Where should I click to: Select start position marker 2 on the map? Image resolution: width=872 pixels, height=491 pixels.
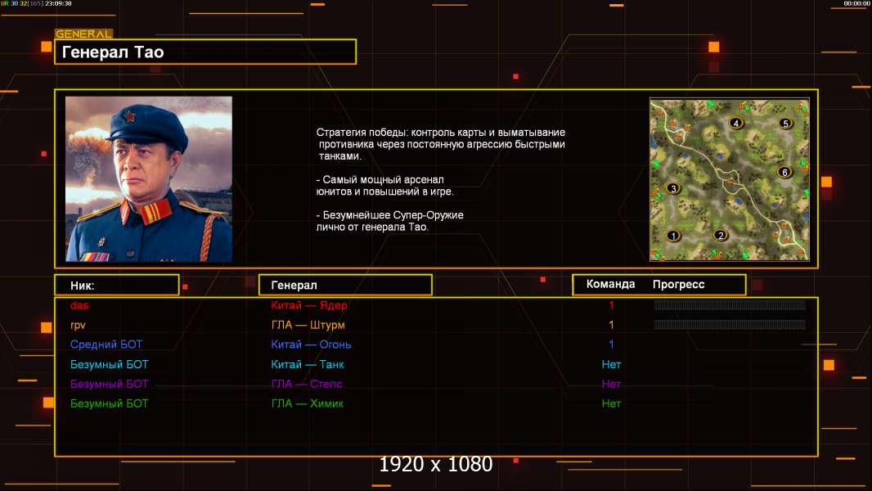(x=721, y=235)
